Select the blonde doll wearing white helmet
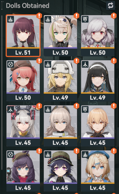Image resolution: width=119 pixels, height=194 pixels. point(60,81)
